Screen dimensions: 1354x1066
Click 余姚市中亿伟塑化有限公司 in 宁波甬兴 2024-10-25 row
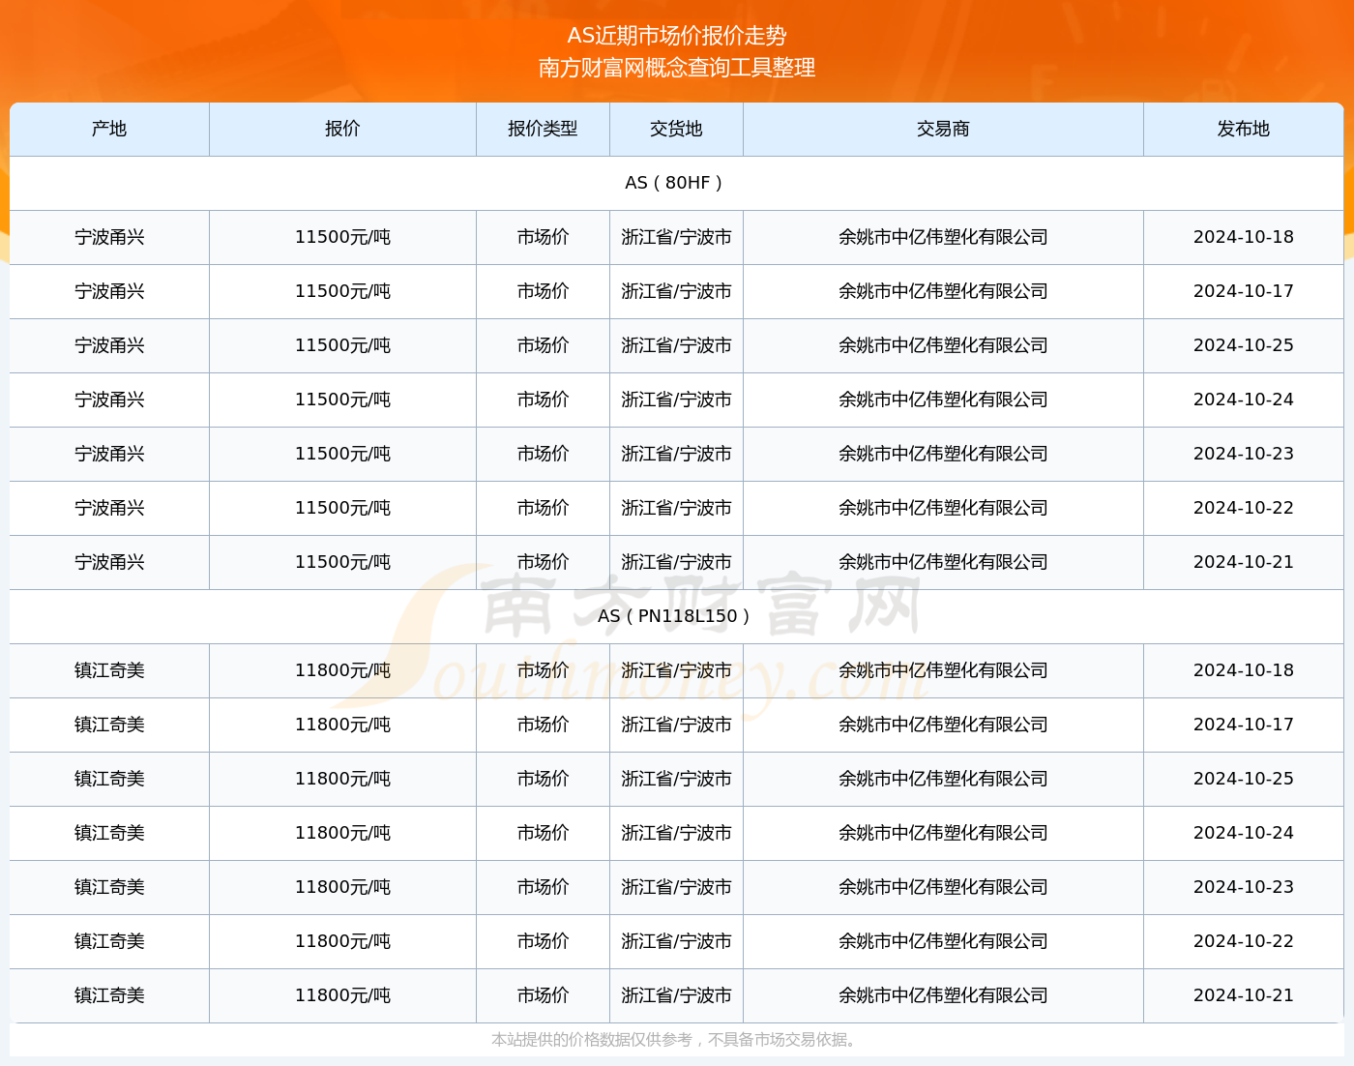(943, 345)
